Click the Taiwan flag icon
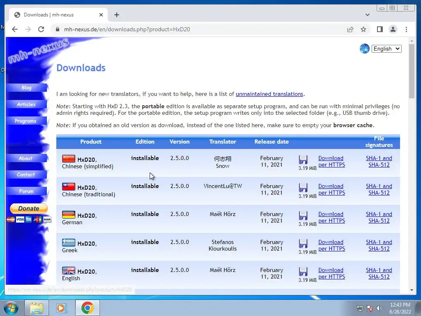The width and height of the screenshot is (421, 316). coord(69,187)
